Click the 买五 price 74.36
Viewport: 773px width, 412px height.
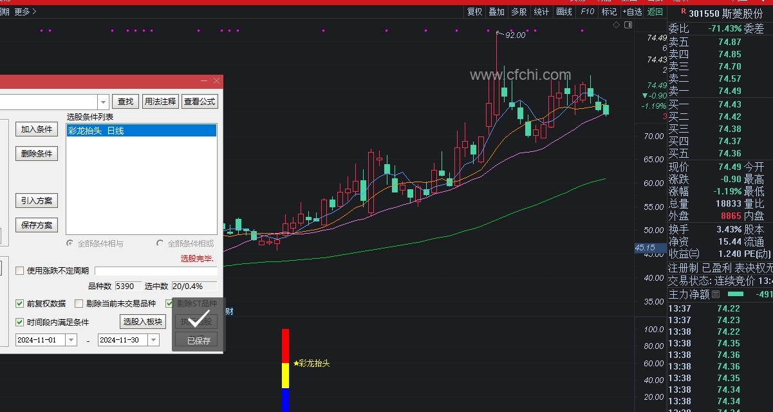[x=730, y=153]
